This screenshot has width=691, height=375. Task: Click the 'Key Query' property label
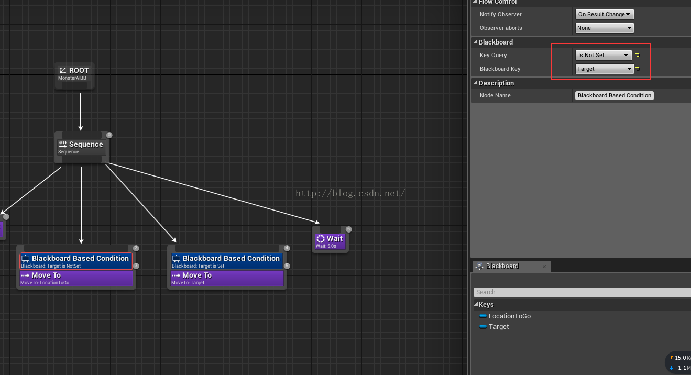click(x=493, y=55)
